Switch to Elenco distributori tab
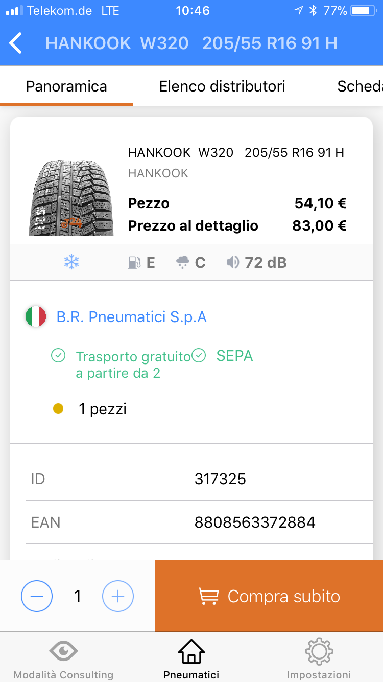Image resolution: width=383 pixels, height=682 pixels. pyautogui.click(x=222, y=86)
